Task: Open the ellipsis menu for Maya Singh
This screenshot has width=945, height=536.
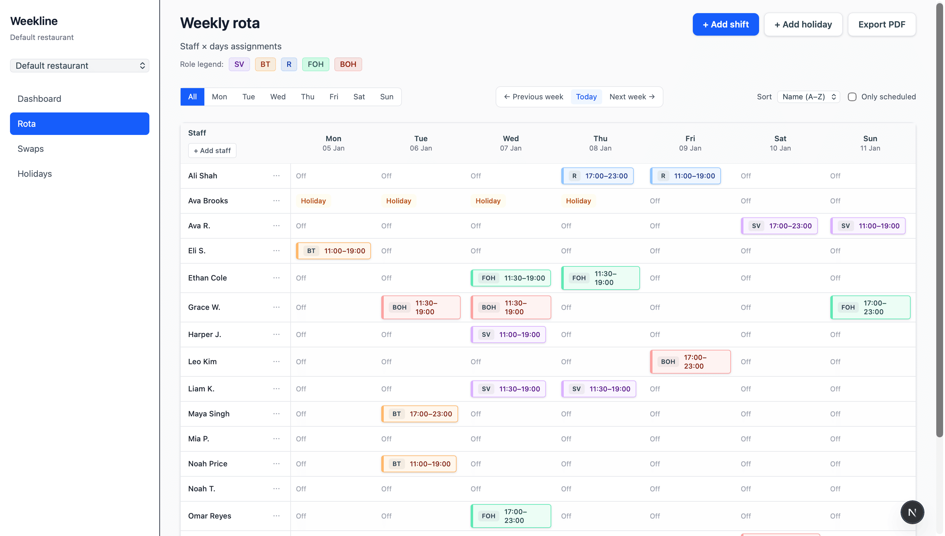Action: coord(277,414)
